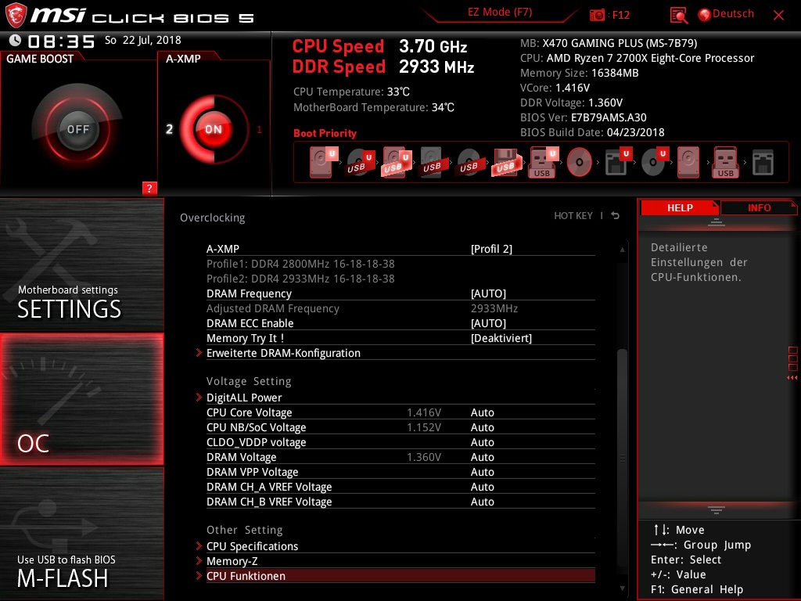Expand Erweiterte DRAM-Konfiguration submenu

tap(400, 353)
